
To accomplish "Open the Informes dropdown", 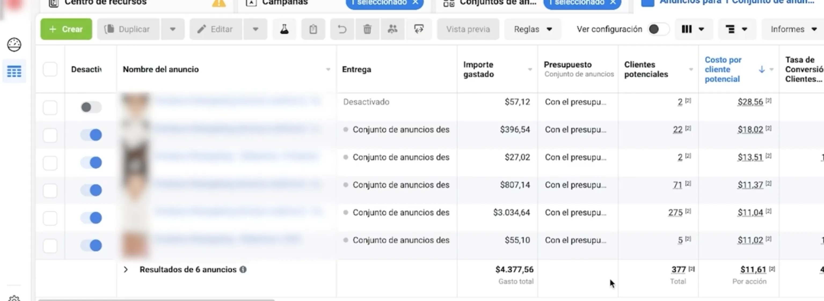I will pyautogui.click(x=793, y=29).
